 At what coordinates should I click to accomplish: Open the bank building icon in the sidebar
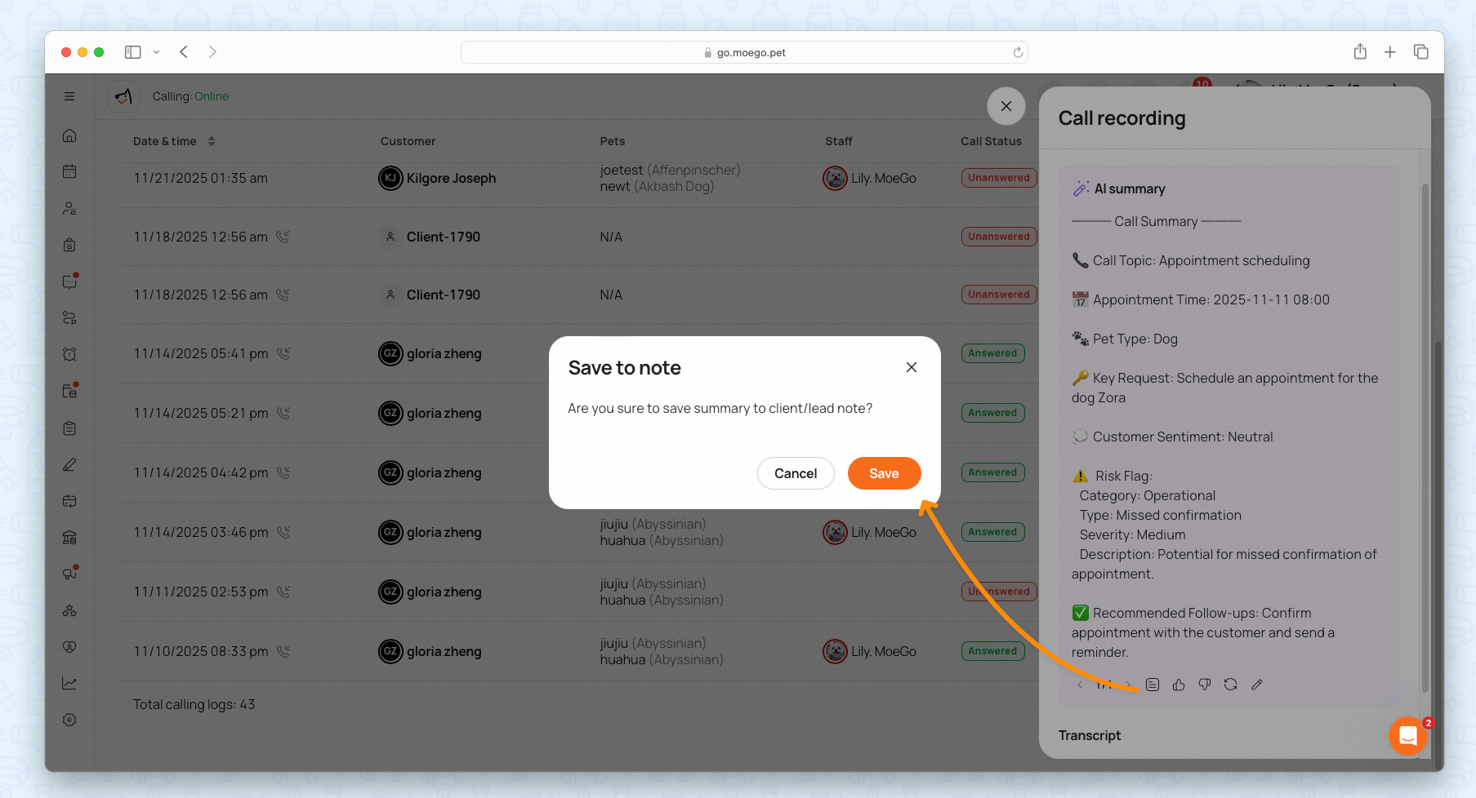point(69,537)
